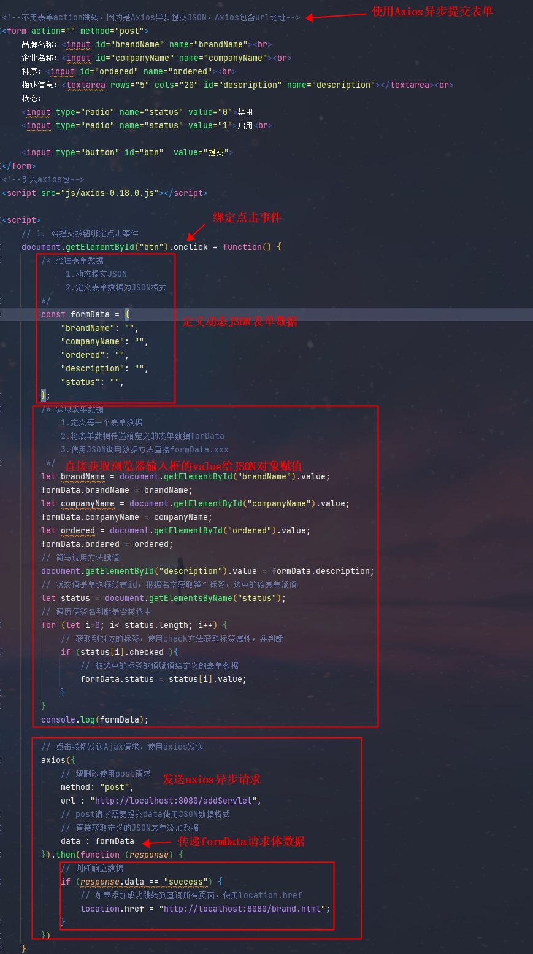The height and width of the screenshot is (954, 533).
Task: Click the script src="js/axios-0.18.0.js" line
Action: coord(105,193)
